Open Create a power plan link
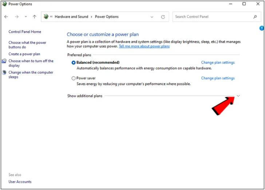 tap(24, 54)
